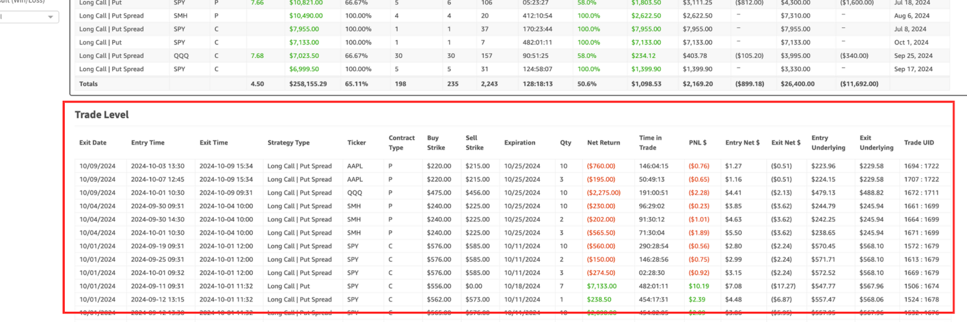Click the Totals row label in summary table

point(88,84)
